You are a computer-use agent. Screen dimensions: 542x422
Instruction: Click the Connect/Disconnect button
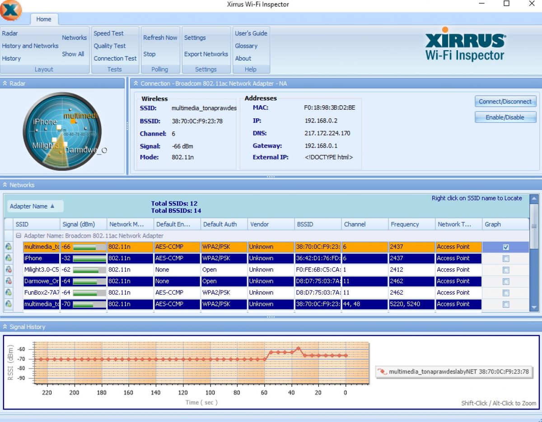pos(505,102)
